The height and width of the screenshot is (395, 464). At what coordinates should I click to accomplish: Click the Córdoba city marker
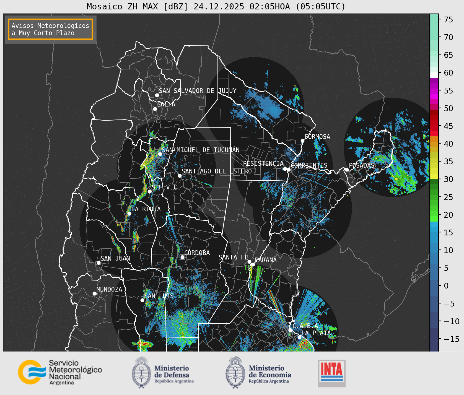pos(182,257)
